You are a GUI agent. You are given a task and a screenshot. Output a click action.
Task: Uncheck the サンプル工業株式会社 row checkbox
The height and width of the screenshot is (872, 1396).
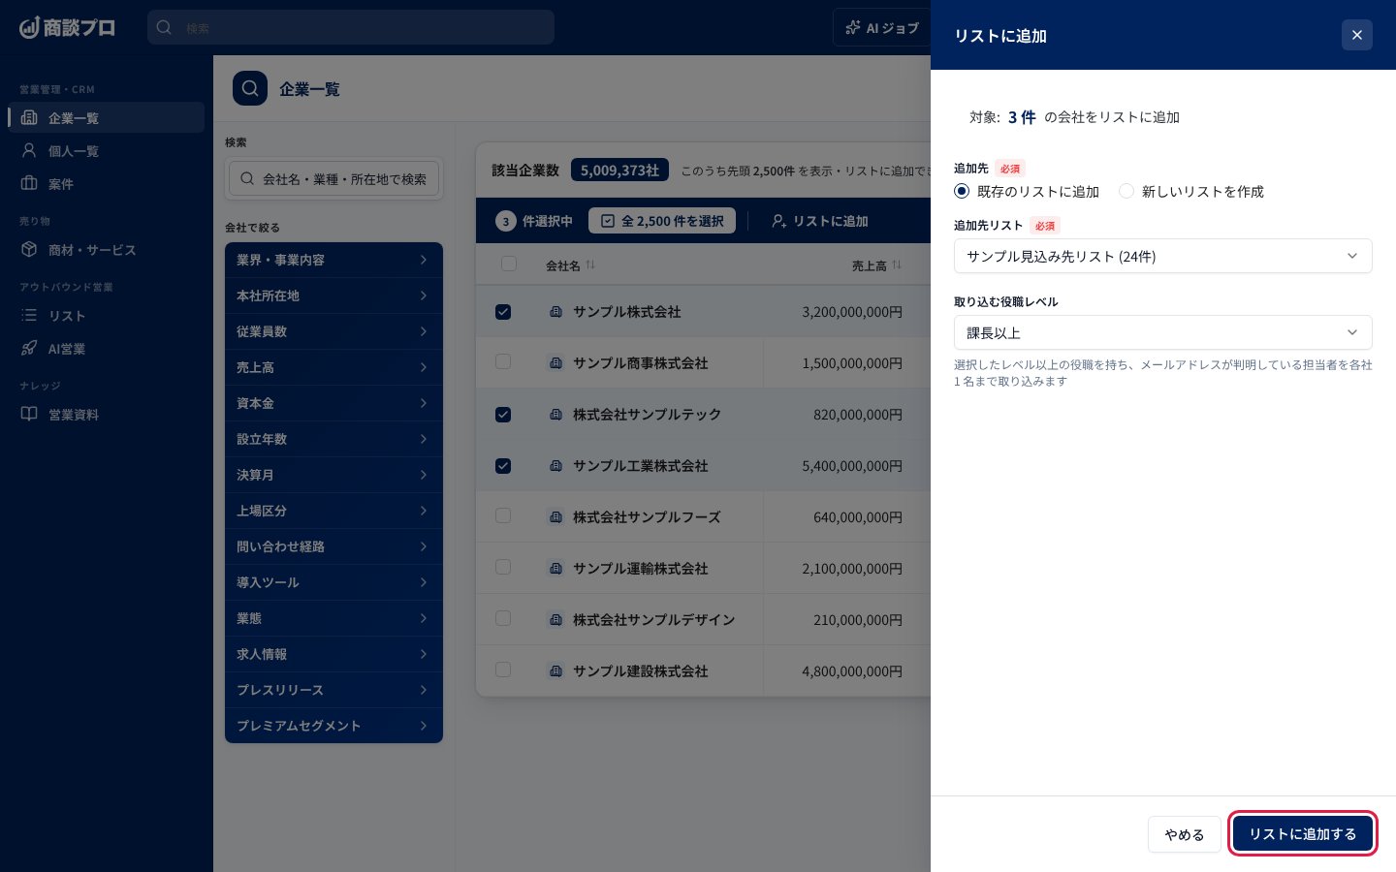tap(503, 465)
